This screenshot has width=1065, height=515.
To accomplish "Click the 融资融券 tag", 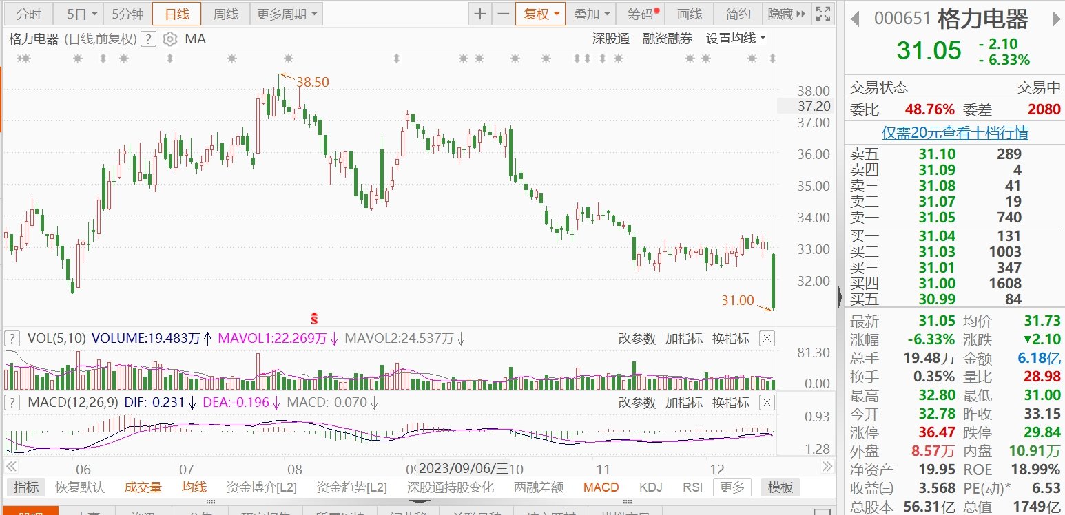I will 668,39.
